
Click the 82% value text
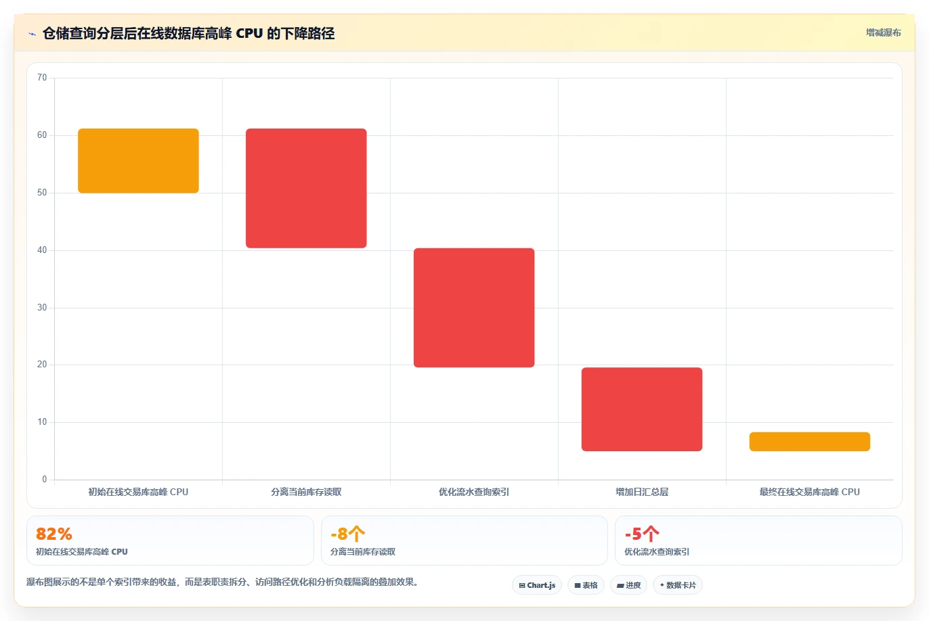click(54, 534)
